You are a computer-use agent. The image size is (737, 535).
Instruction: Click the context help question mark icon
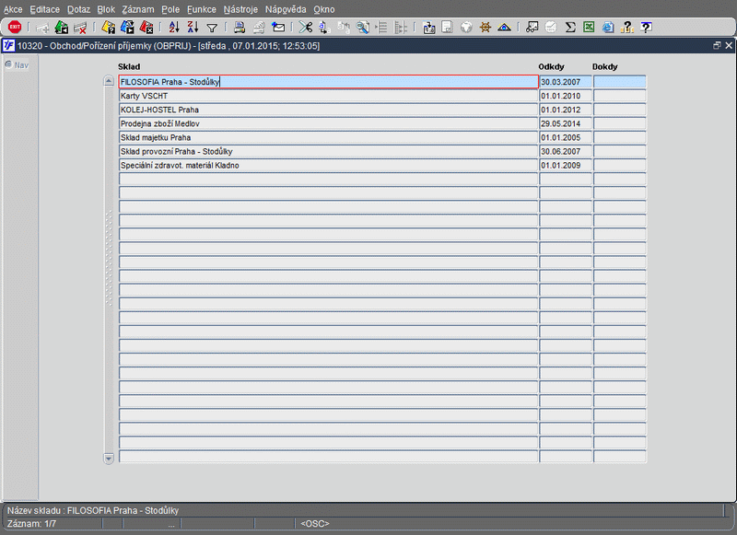coord(647,28)
